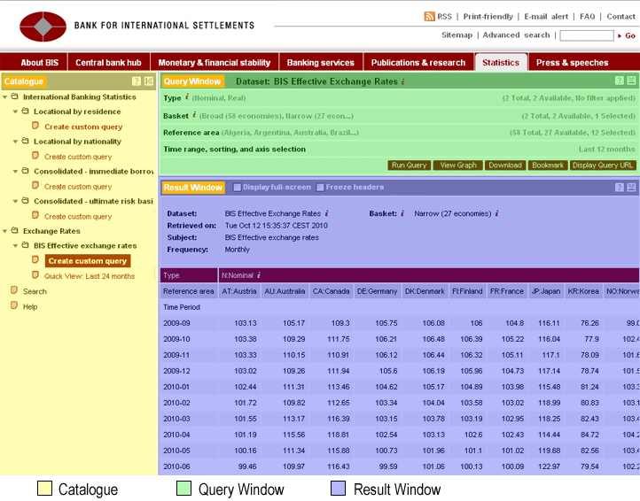Collapse the Locational by nationality node
Image resolution: width=640 pixels, height=501 pixels.
point(15,142)
